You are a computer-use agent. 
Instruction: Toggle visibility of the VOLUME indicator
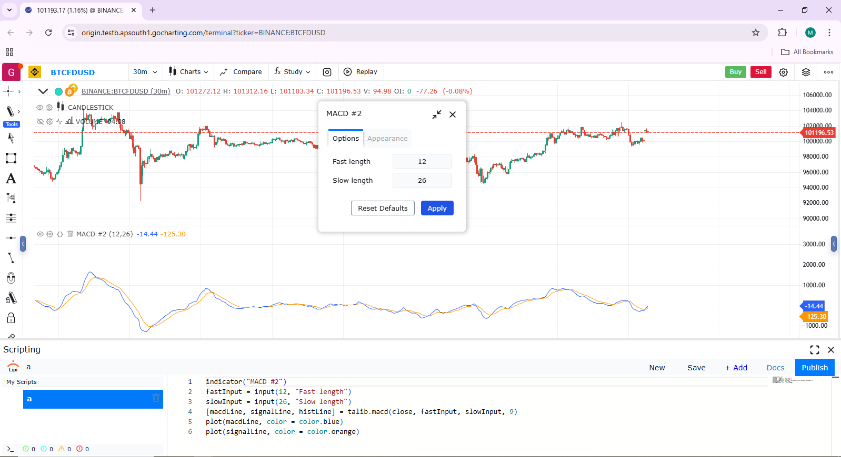39,121
